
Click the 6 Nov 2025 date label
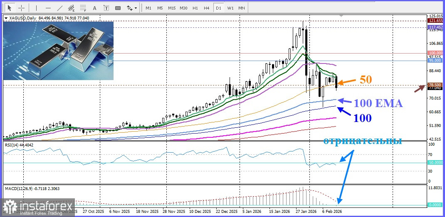(x=119, y=211)
